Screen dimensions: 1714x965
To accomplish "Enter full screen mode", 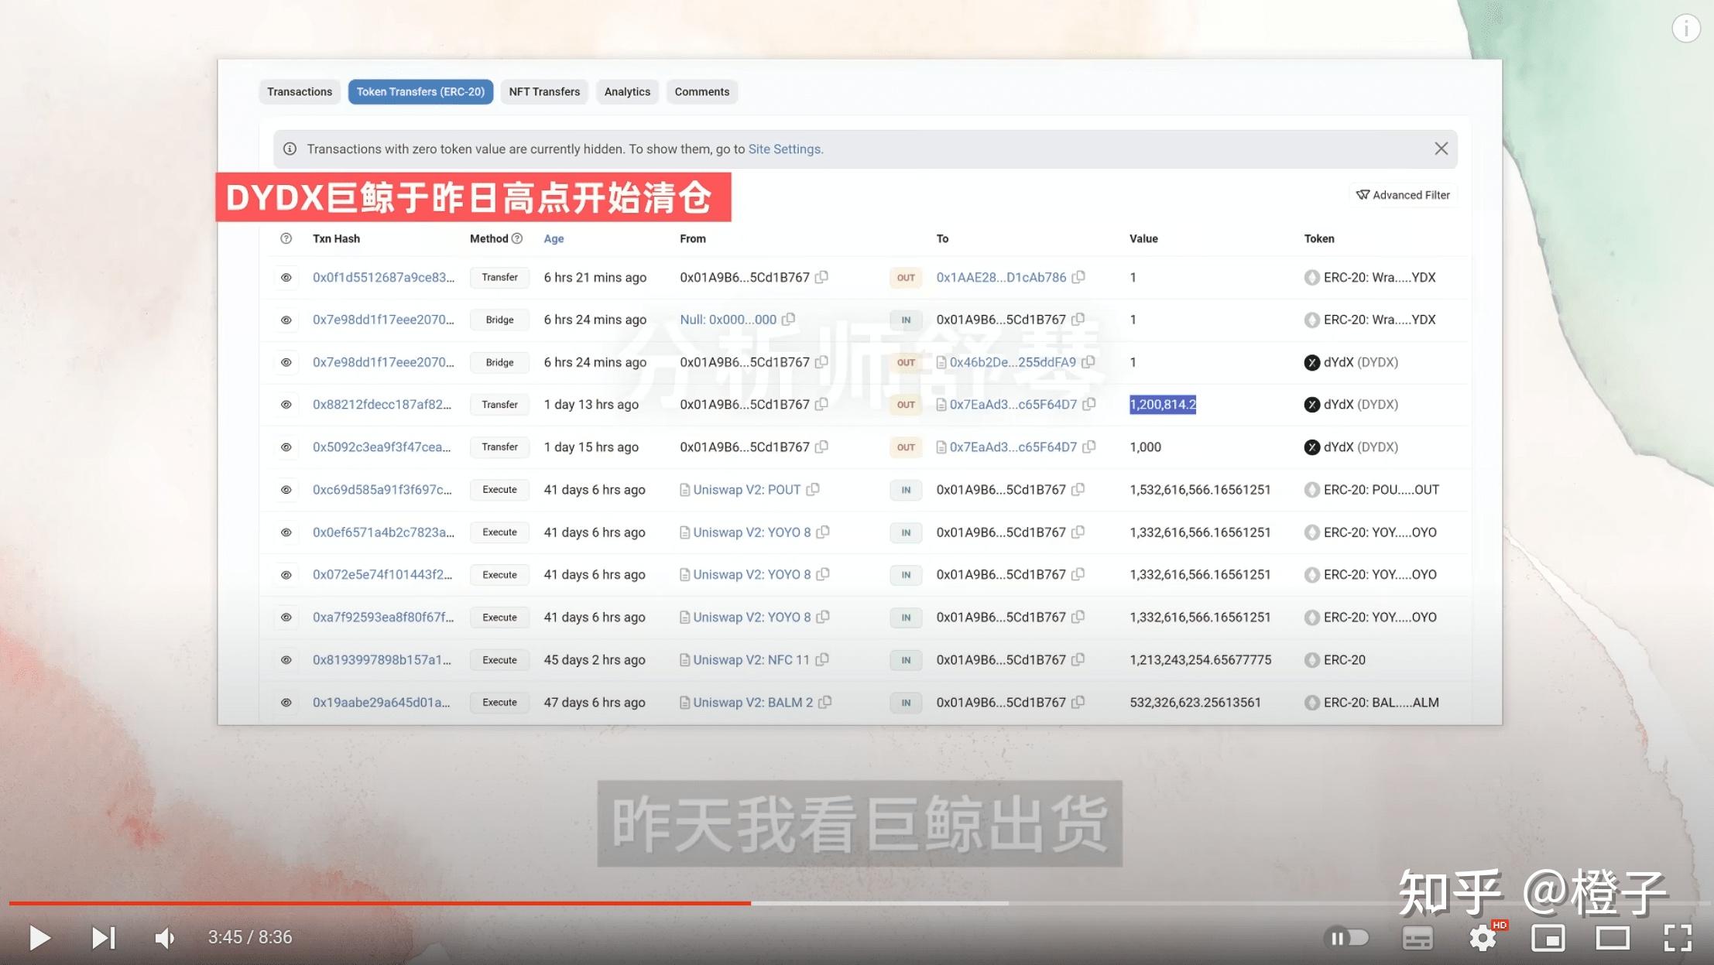I will (x=1678, y=938).
